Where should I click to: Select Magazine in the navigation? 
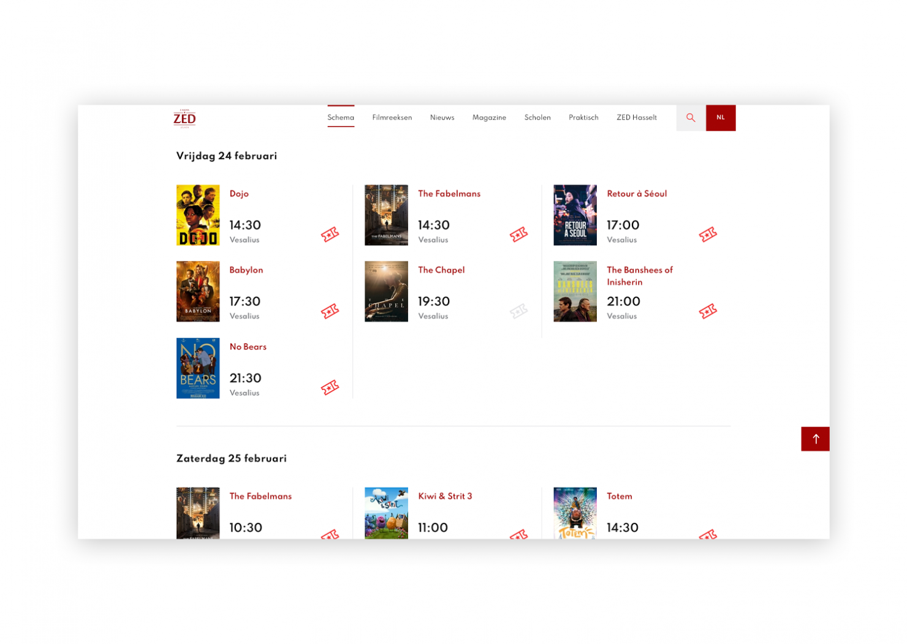click(x=489, y=118)
